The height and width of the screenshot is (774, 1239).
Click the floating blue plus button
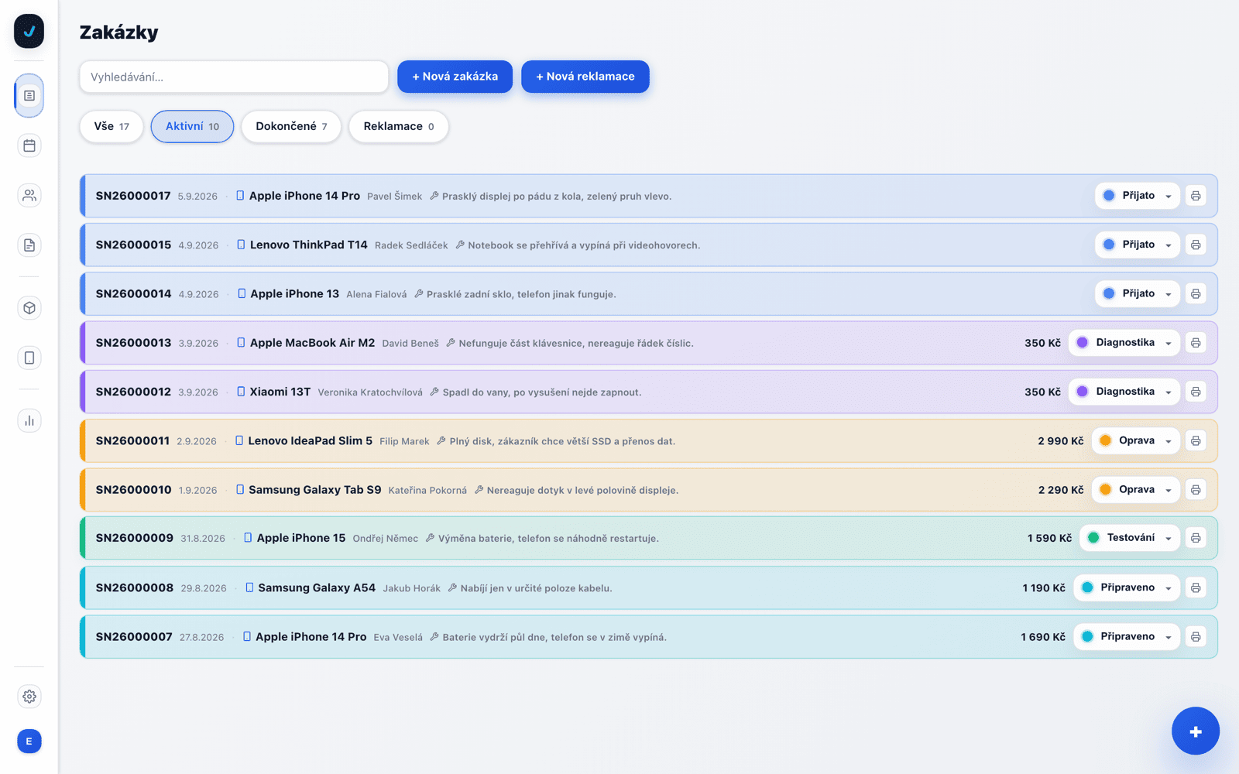point(1196,731)
